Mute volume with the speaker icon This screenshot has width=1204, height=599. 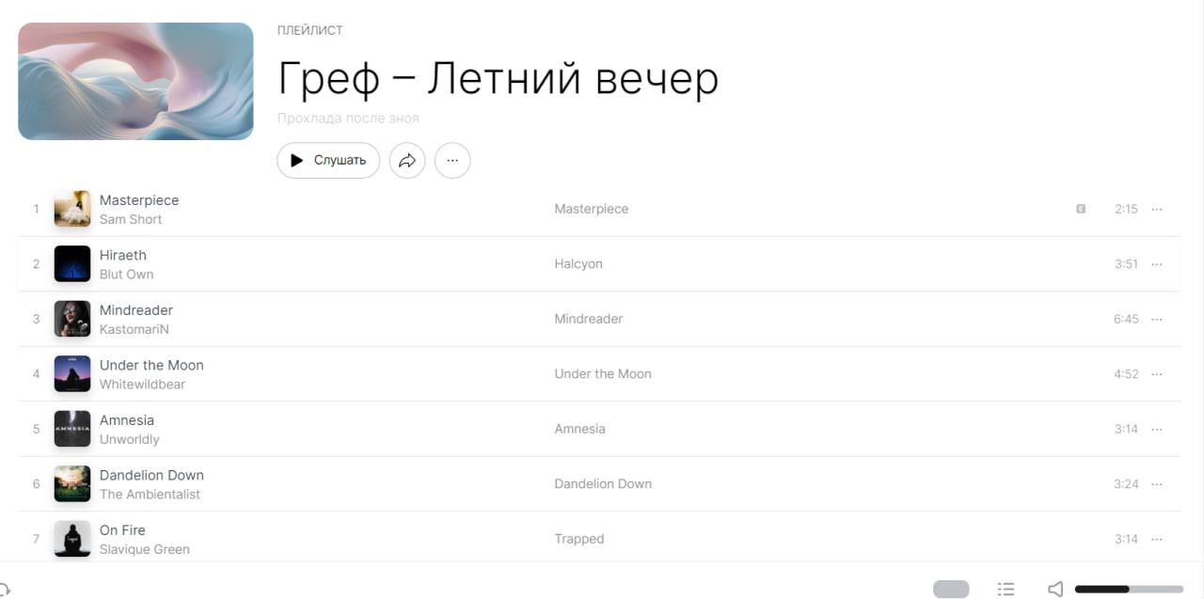coord(1055,589)
